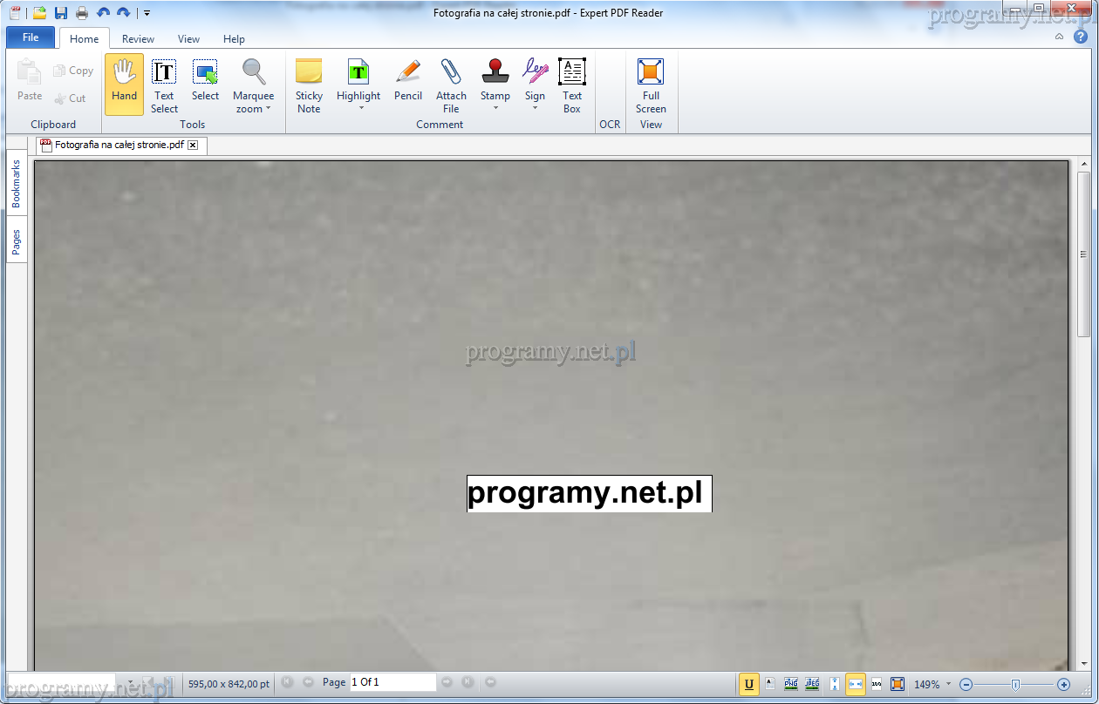This screenshot has height=704, width=1099.
Task: Click the page number field
Action: pyautogui.click(x=392, y=682)
